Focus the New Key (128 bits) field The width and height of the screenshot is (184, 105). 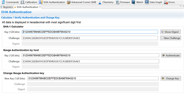93,78
